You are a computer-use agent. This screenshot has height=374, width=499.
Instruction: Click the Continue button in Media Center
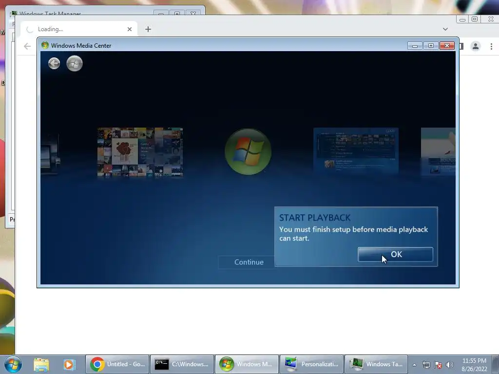click(249, 262)
